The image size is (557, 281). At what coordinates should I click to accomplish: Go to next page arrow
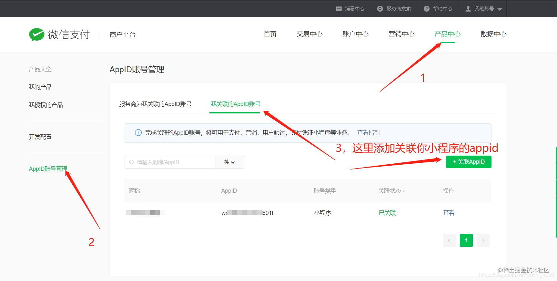pyautogui.click(x=483, y=240)
